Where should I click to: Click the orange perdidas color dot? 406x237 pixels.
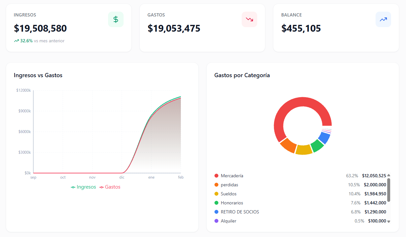pos(216,185)
